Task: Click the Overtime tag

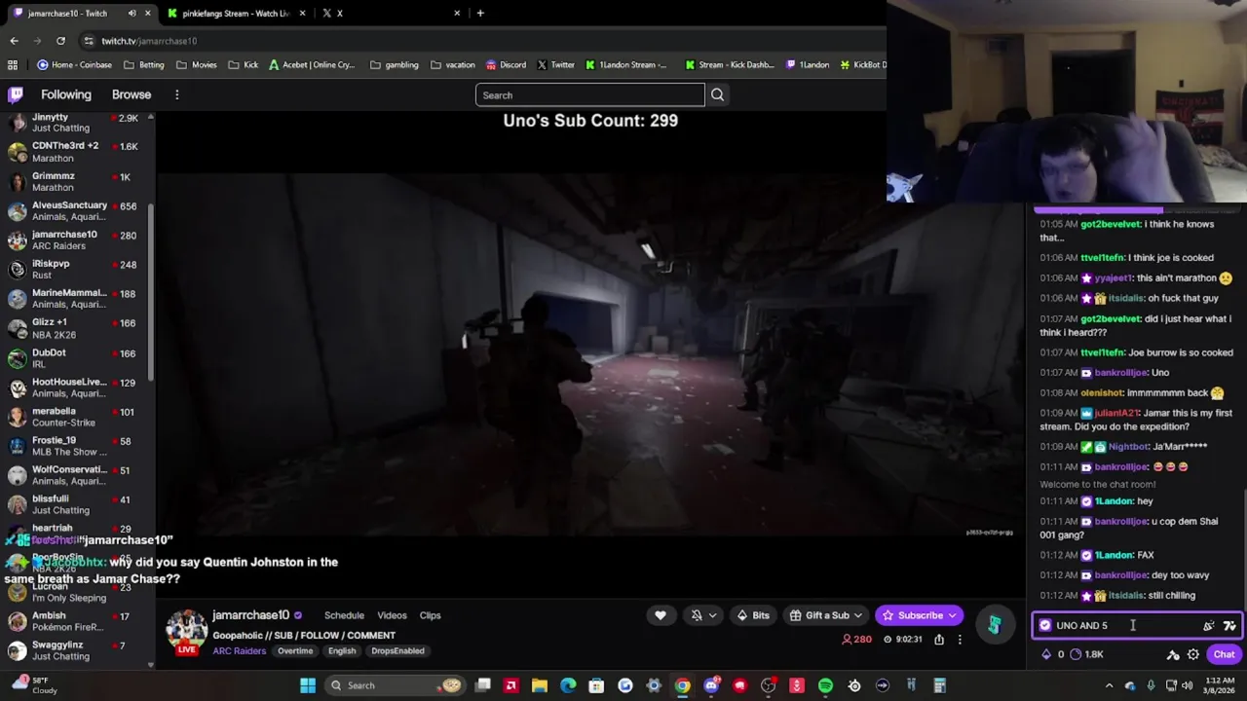Action: point(295,651)
